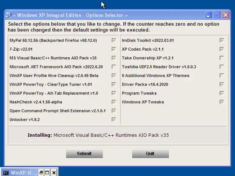
Task: Enable Take Ownership XP v1.2.1 checkbox
Action: (222, 58)
